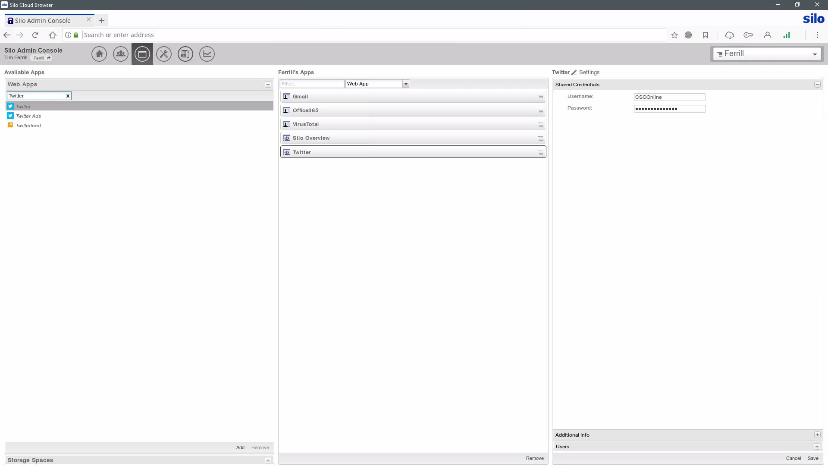Click the Gmail row drag handle
Viewport: 828px width, 466px height.
click(540, 97)
